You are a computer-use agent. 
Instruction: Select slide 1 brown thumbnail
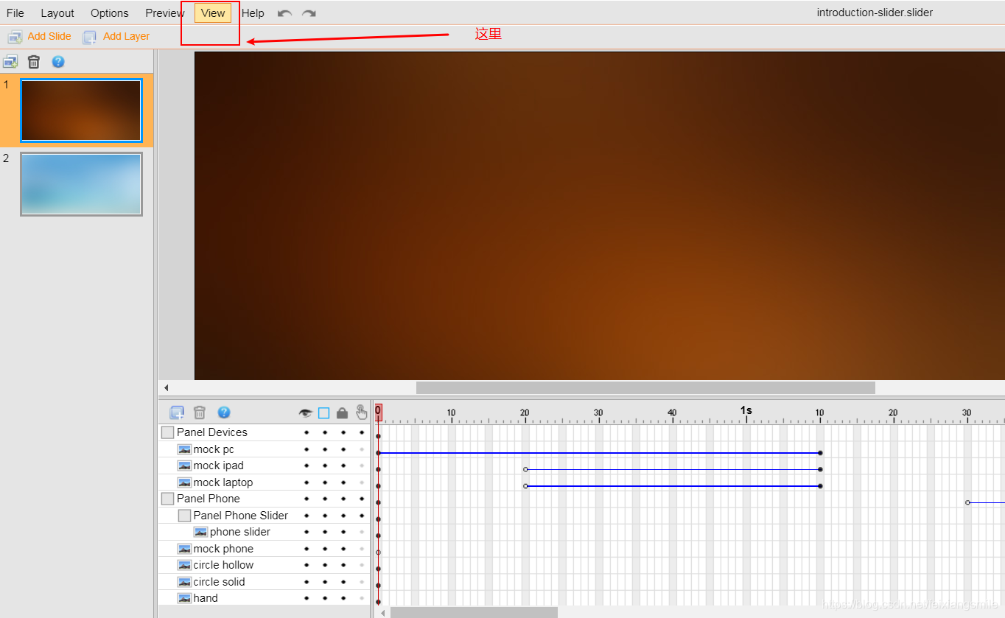click(81, 110)
